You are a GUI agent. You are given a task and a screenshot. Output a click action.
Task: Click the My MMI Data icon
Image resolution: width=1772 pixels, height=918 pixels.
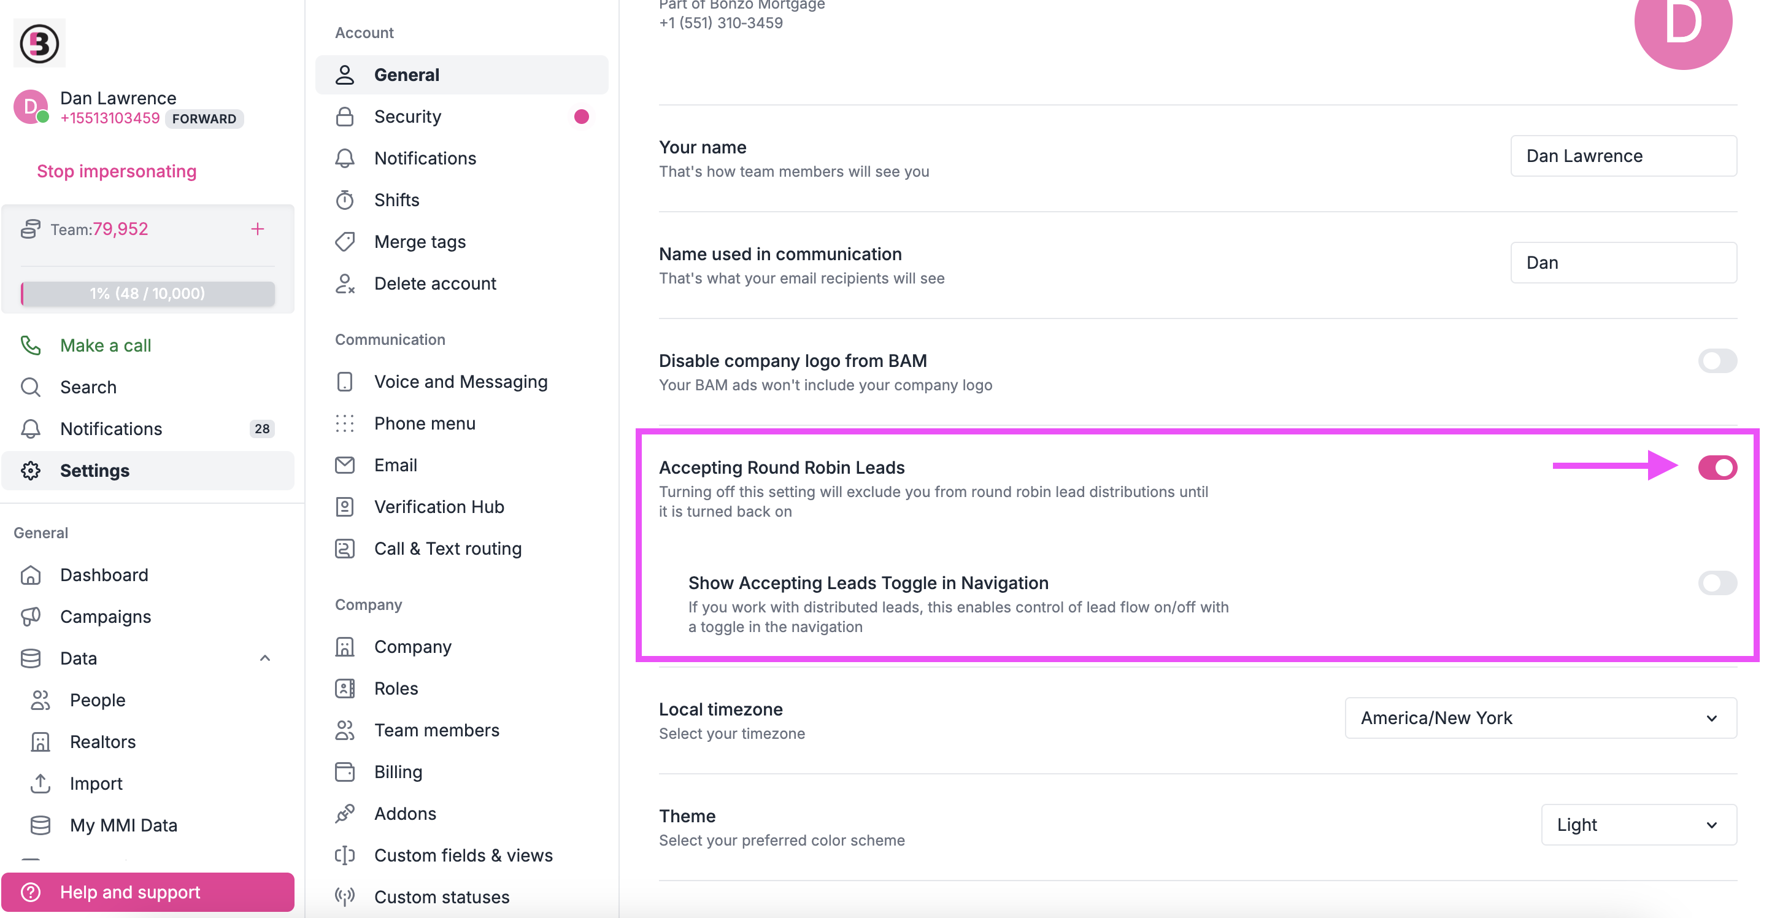40,825
